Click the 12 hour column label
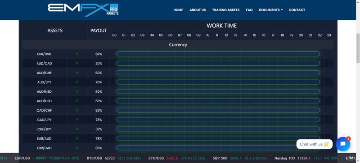Viewport: 360px width, 163px height. click(x=226, y=35)
